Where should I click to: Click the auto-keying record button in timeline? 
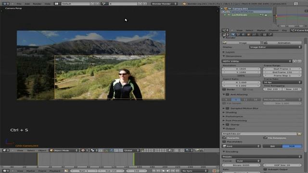214,171
